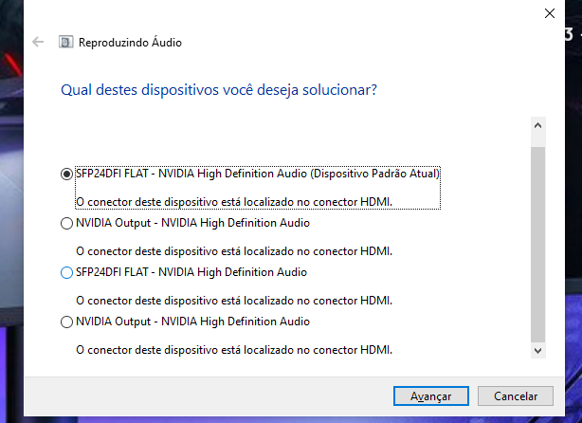Viewport: 582px width, 423px height.
Task: Select the default SFP24DFI FLAT radio button
Action: (x=66, y=174)
